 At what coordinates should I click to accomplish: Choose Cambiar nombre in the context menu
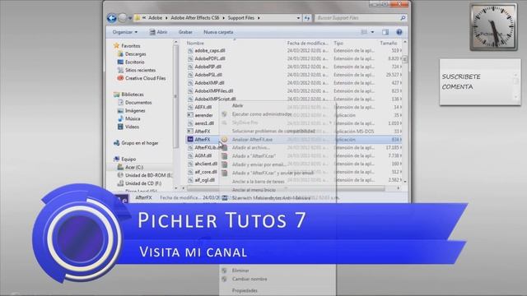click(x=250, y=280)
